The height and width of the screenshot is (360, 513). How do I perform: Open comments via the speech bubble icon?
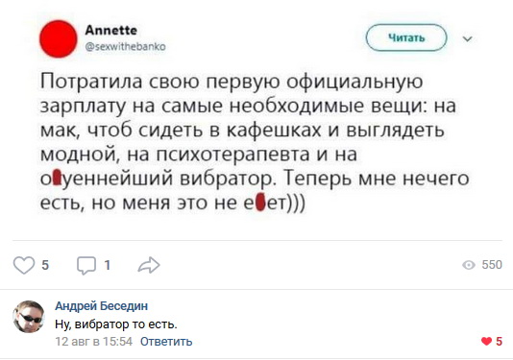click(x=86, y=265)
